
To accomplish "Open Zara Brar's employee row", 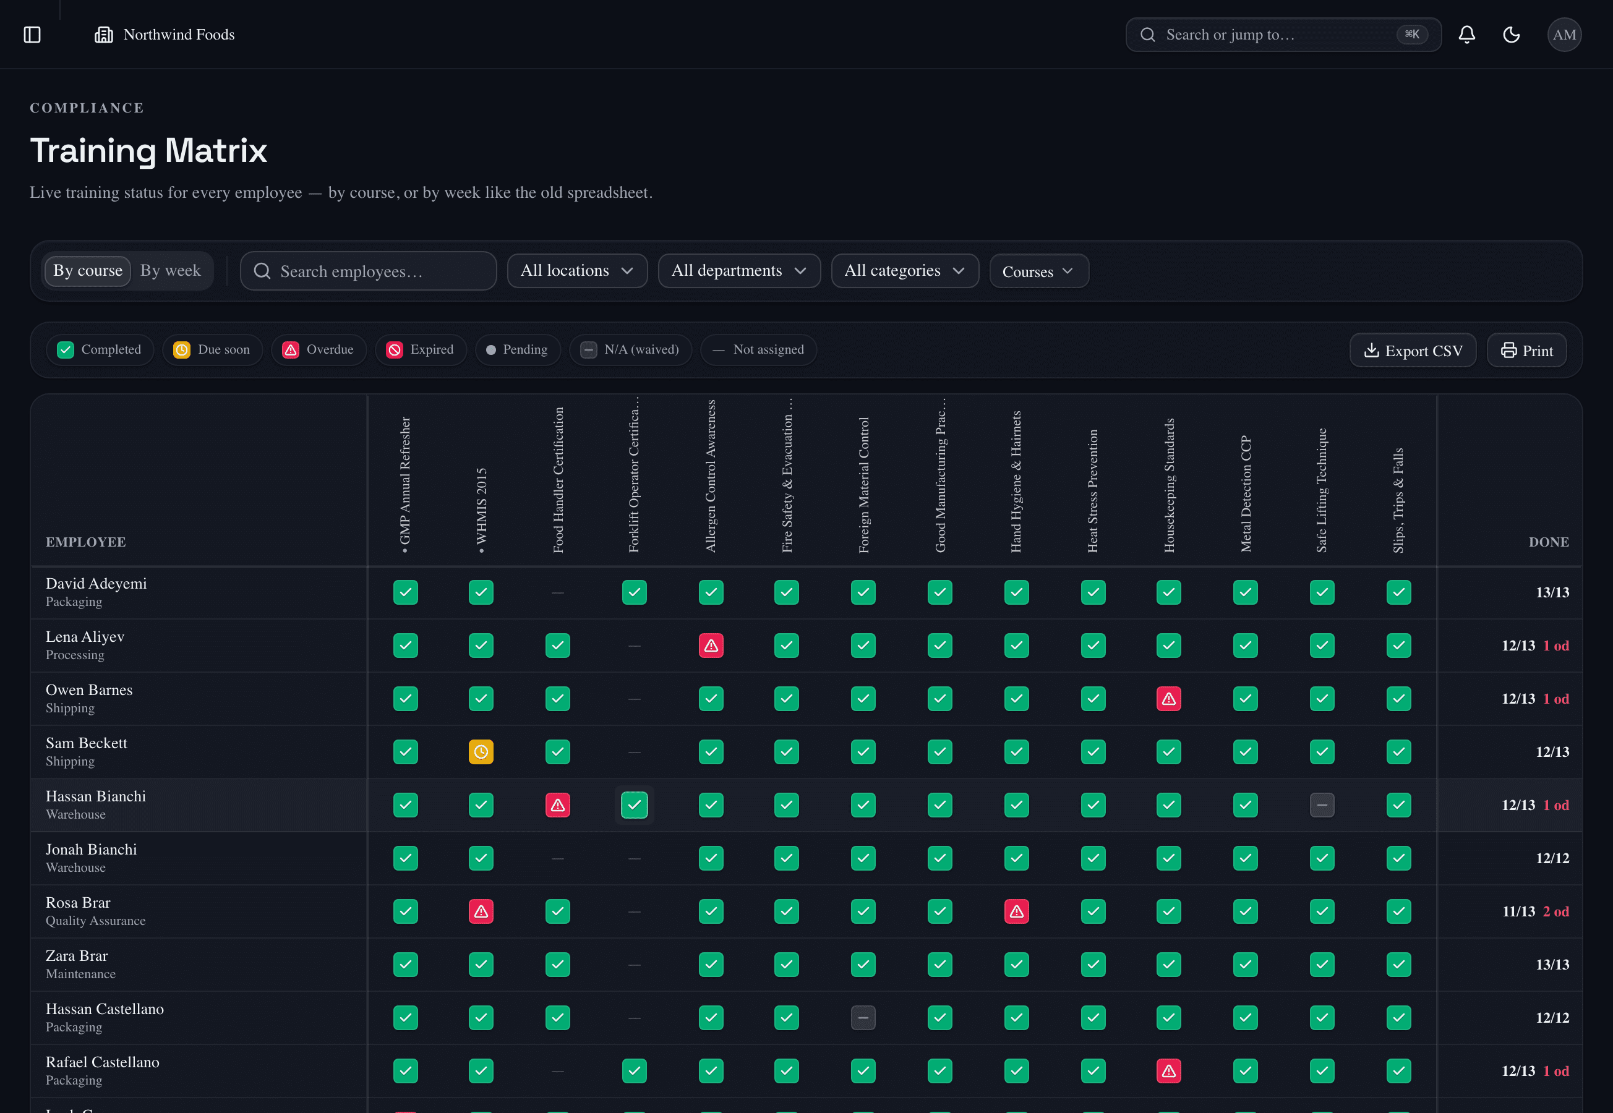I will click(x=806, y=965).
